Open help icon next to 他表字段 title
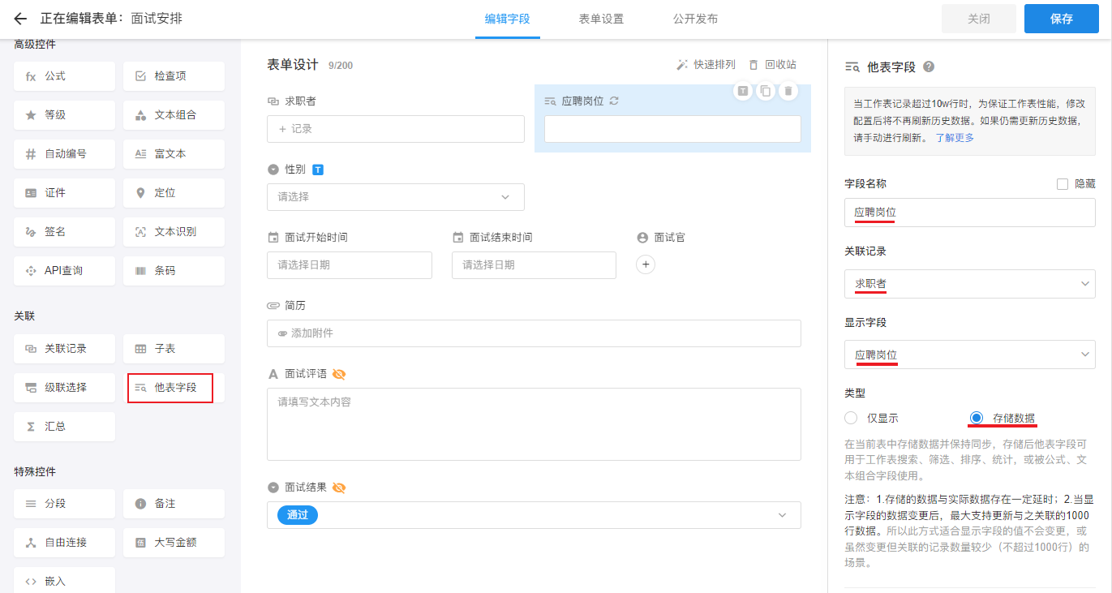The image size is (1112, 593). point(929,67)
